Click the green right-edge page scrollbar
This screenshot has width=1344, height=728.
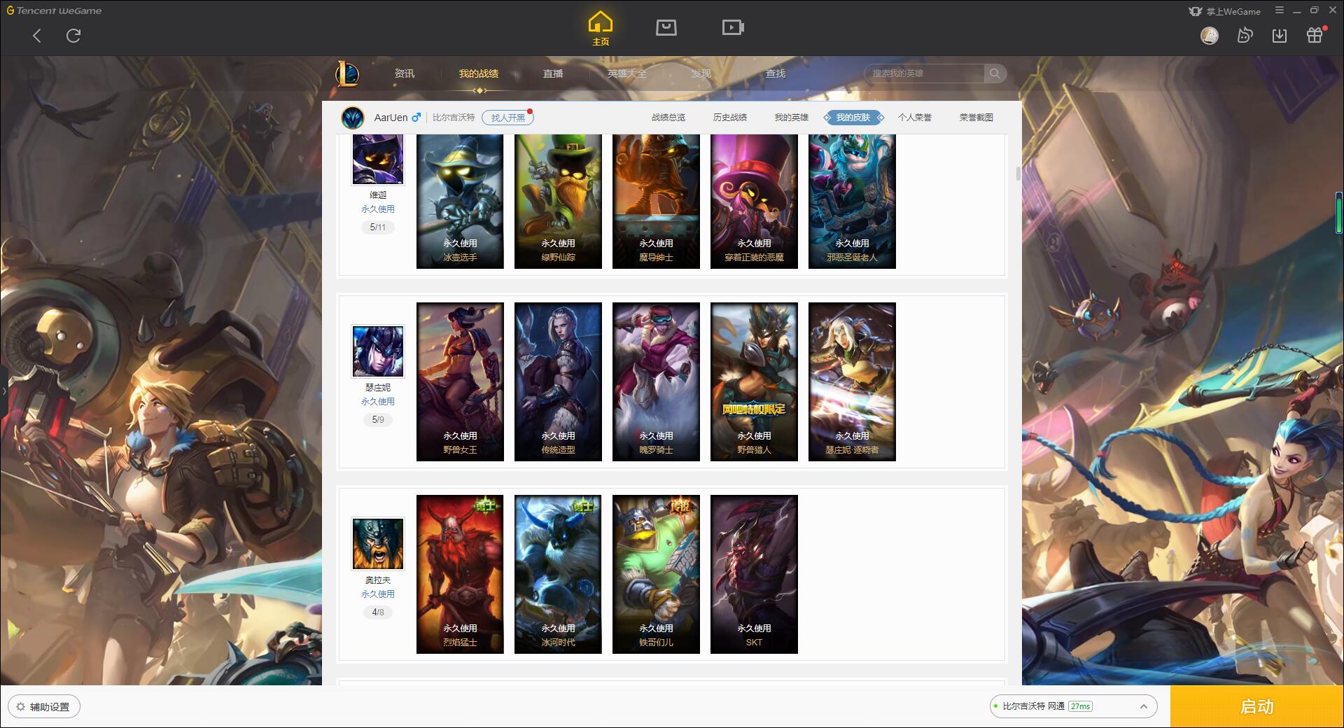(x=1339, y=213)
